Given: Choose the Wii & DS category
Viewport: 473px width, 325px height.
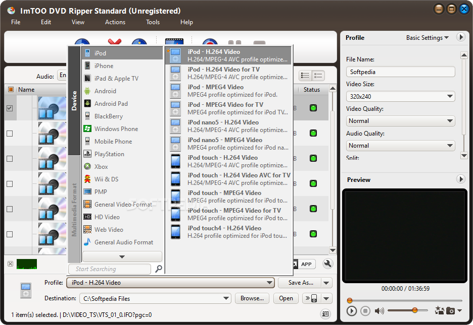Looking at the screenshot, I should [x=122, y=179].
